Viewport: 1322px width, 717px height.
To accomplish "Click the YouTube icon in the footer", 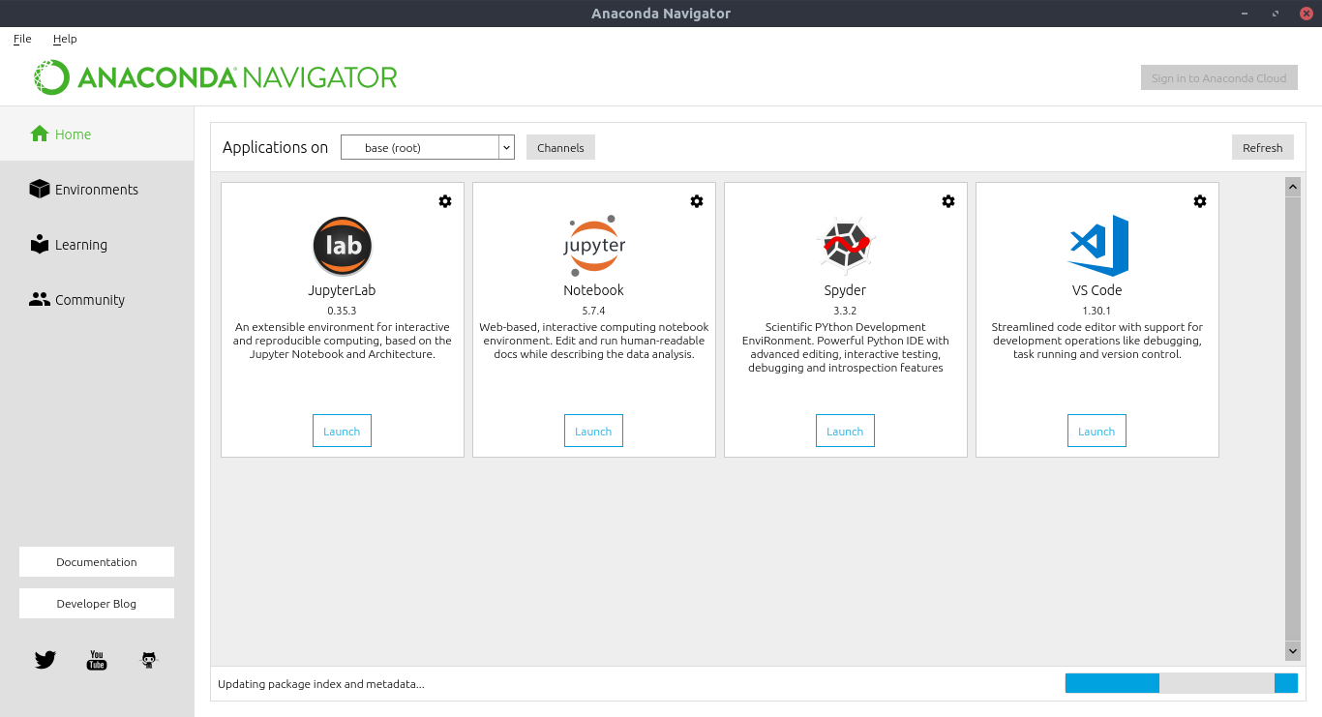I will (97, 659).
